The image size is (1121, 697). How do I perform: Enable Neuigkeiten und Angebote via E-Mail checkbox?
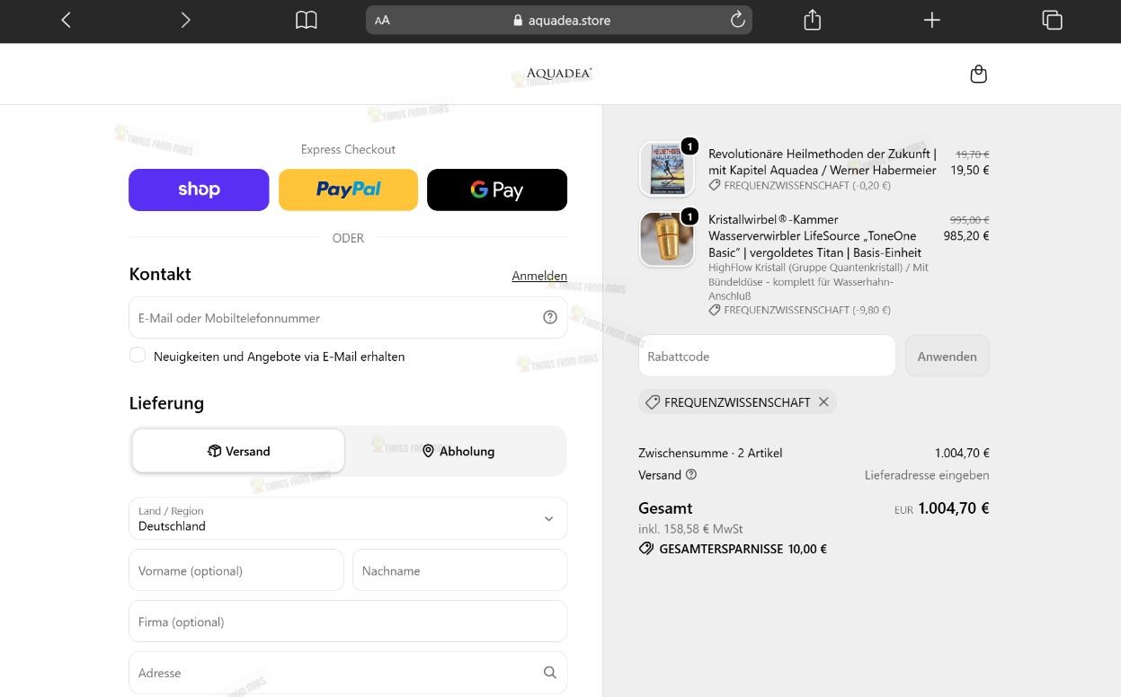point(138,355)
